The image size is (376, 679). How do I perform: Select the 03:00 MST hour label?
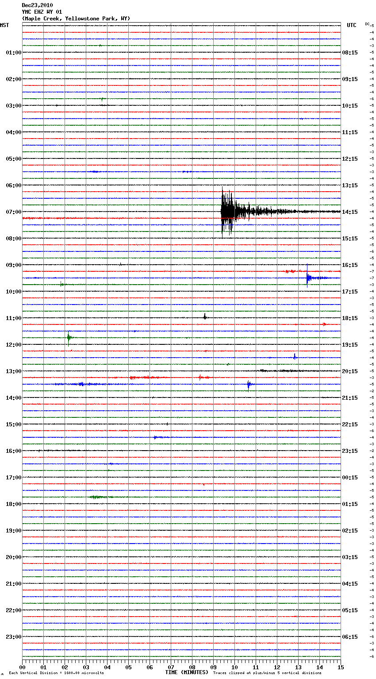(x=13, y=106)
